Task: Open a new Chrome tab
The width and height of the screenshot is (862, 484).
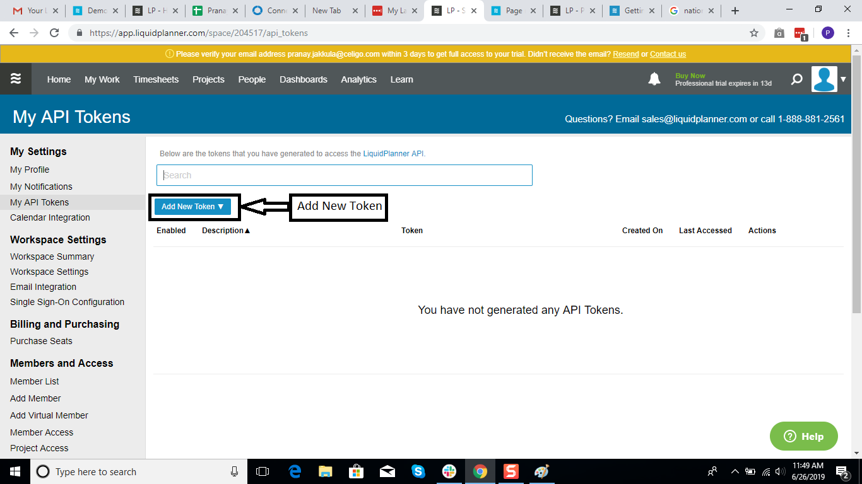Action: click(735, 11)
